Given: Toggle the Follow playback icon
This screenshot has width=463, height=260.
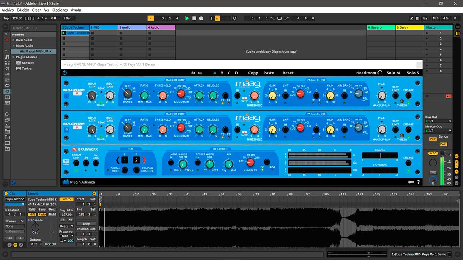Looking at the screenshot, I should pyautogui.click(x=151, y=18).
